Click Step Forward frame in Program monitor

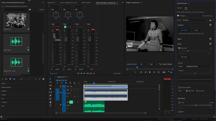pyautogui.click(x=154, y=72)
